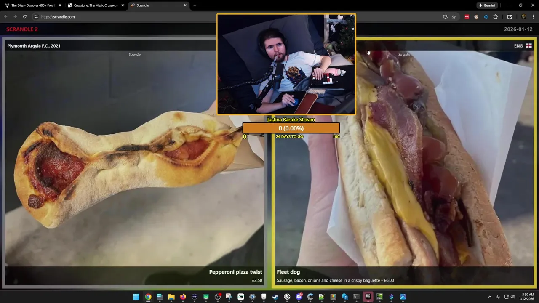Click the Justina Karoke Stream progress bar
Image resolution: width=539 pixels, height=303 pixels.
pyautogui.click(x=291, y=128)
